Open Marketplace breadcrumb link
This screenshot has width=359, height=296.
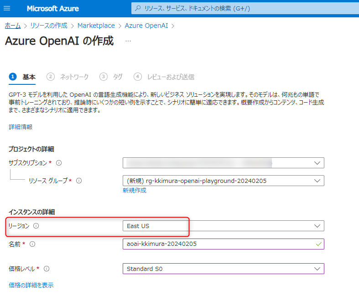pyautogui.click(x=96, y=26)
